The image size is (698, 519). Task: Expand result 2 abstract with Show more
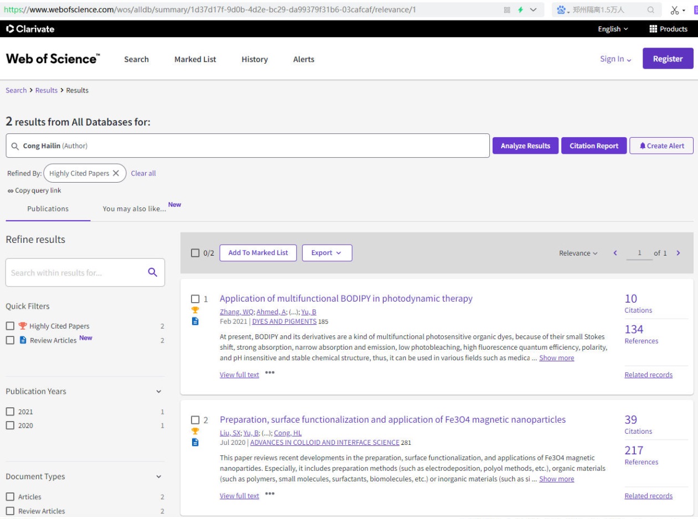pos(556,479)
